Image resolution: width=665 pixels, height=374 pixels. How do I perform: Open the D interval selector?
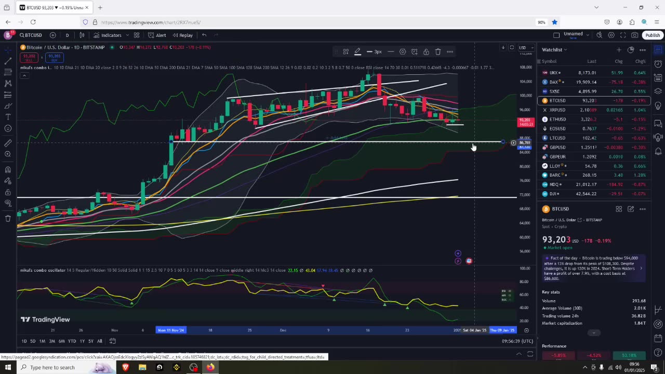tap(67, 35)
